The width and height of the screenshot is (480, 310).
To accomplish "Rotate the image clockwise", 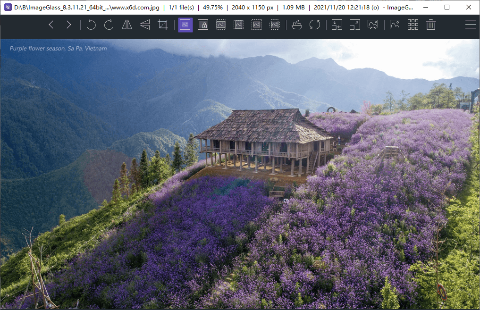I will pyautogui.click(x=108, y=25).
